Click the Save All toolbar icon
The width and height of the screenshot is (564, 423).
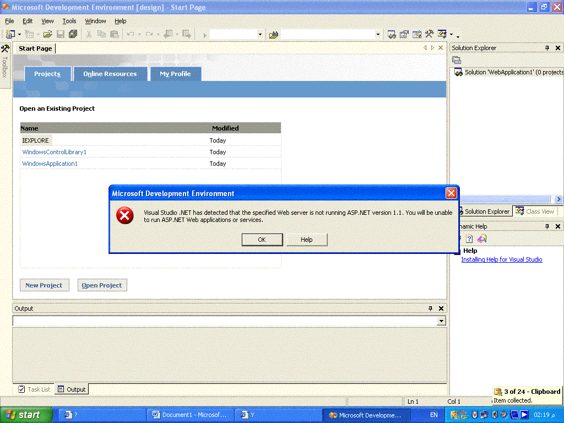pyautogui.click(x=73, y=34)
